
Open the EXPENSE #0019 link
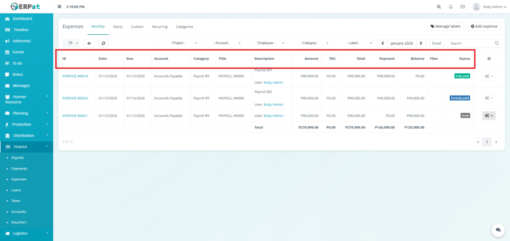coord(75,76)
